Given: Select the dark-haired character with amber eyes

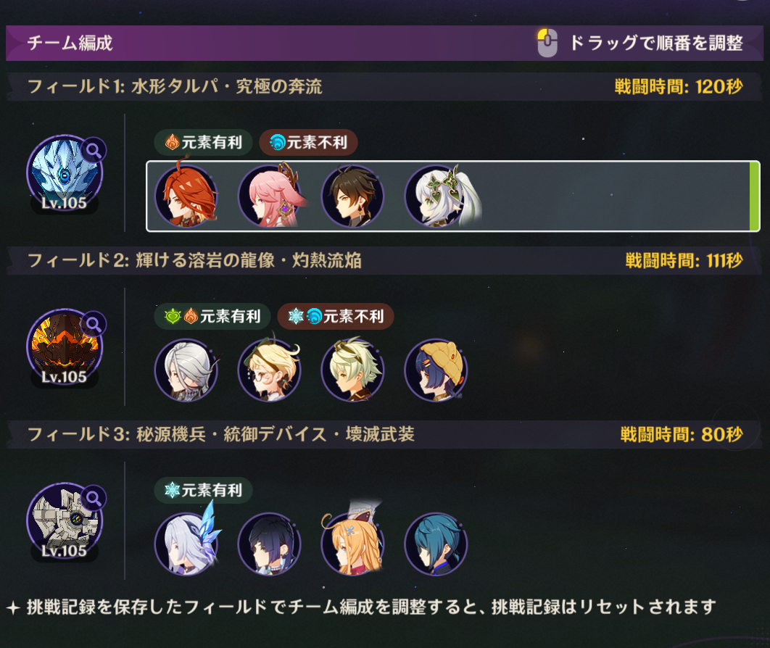Looking at the screenshot, I should coord(352,196).
